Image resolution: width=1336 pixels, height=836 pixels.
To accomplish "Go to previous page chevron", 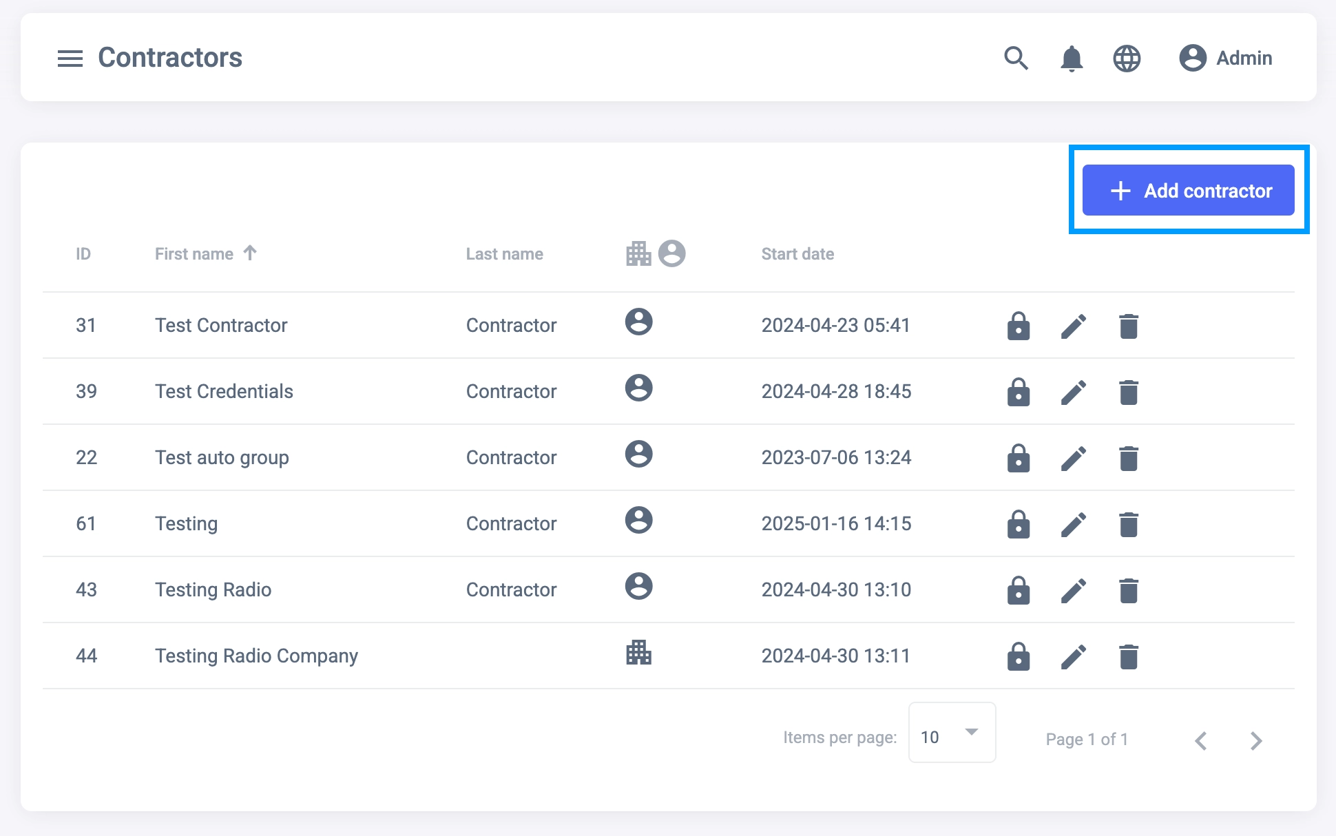I will tap(1201, 740).
